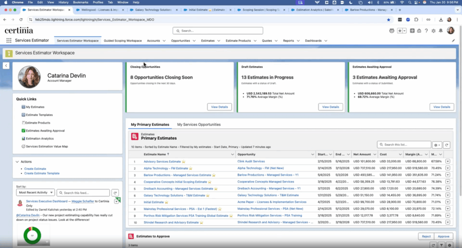This screenshot has width=462, height=248.
Task: Expand the Dashboards tab dropdown chevron
Action: click(326, 41)
